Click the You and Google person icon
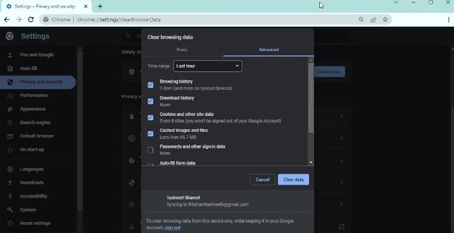 tap(10, 55)
